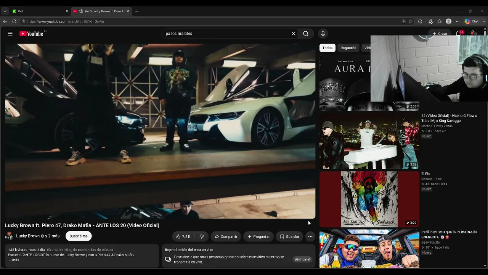Open the browser profile avatar
Viewport: 488px width, 275px height.
point(449,21)
